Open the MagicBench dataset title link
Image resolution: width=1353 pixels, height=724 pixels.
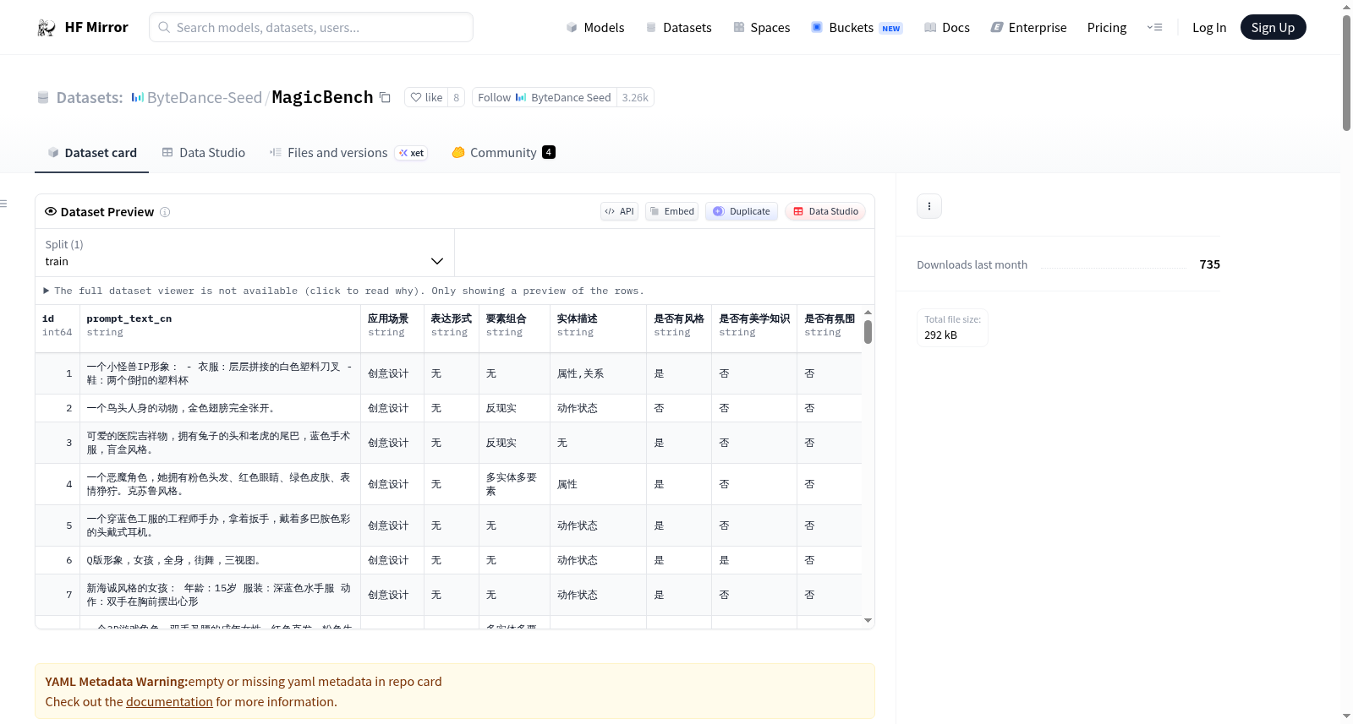pyautogui.click(x=322, y=97)
